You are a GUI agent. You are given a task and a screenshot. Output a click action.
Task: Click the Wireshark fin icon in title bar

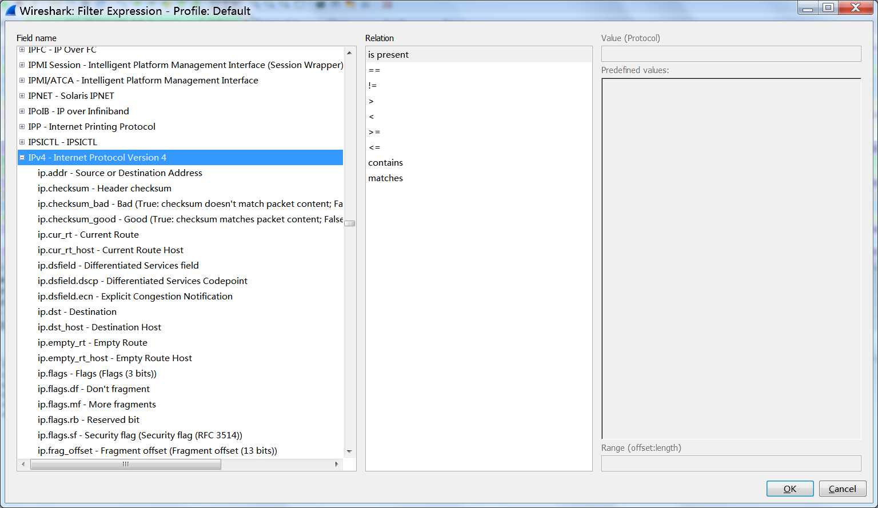coord(10,10)
